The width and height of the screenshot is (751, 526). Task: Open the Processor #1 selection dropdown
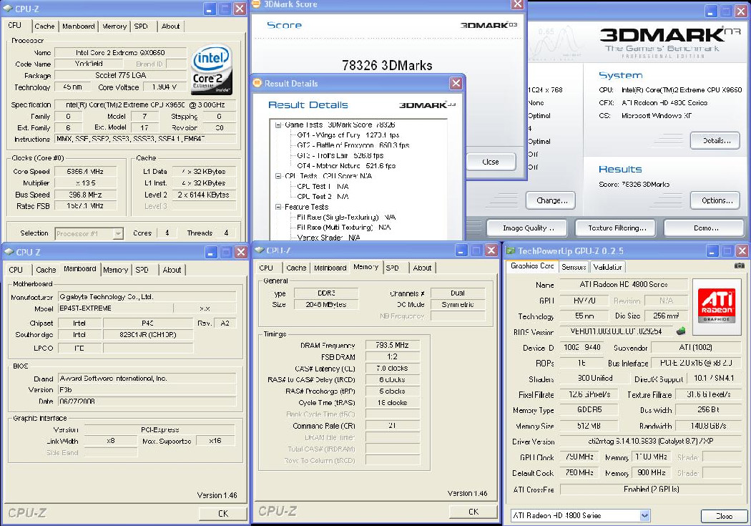(x=118, y=233)
